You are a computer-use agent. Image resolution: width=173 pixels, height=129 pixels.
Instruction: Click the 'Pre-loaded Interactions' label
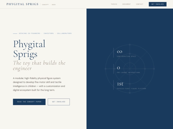(x=128, y=73)
